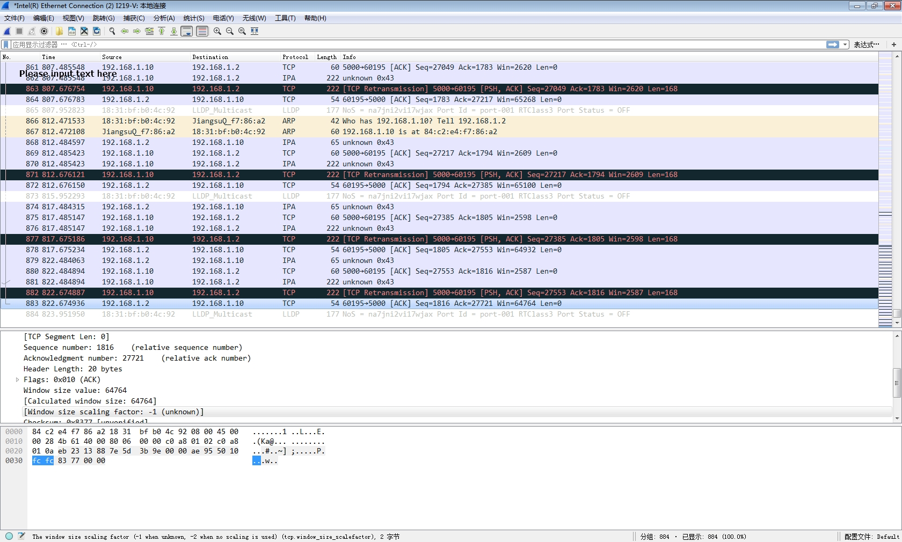Open the 统计(S) menu
This screenshot has width=902, height=542.
[193, 18]
